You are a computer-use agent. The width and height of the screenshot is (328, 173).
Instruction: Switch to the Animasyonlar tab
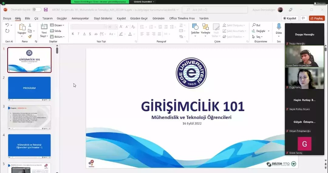[x=80, y=19]
